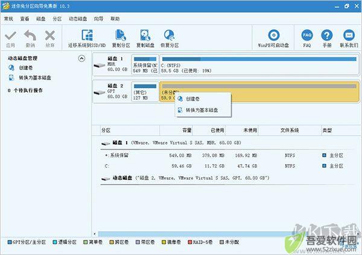Click the 0 个待执行操作 pending operations text

click(25, 90)
